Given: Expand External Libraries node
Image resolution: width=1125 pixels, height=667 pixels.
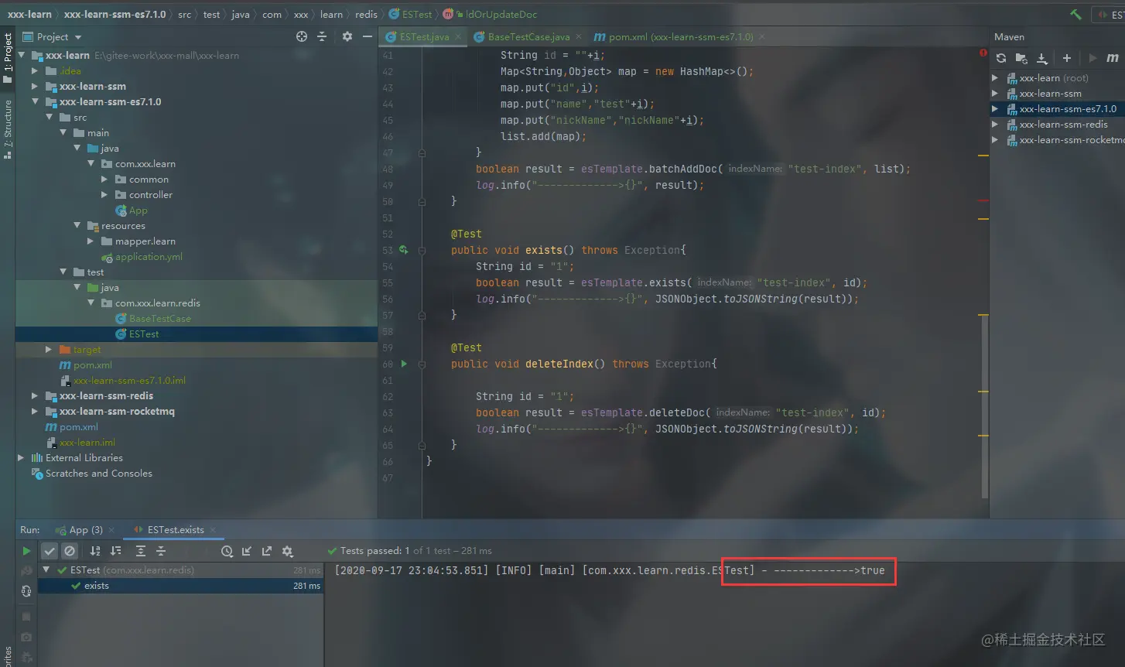Looking at the screenshot, I should pos(21,457).
